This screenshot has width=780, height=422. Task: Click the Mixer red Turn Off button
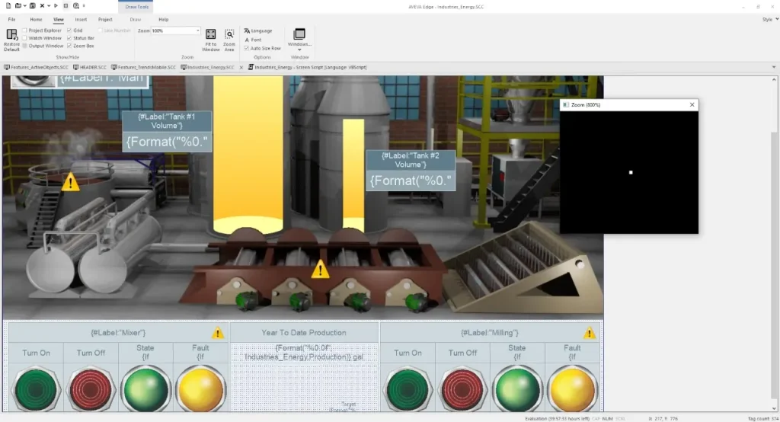[91, 388]
